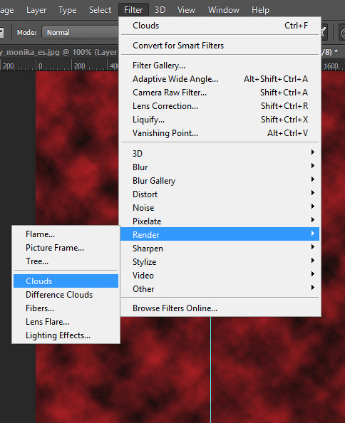
Task: Open the Select menu
Action: tap(100, 10)
